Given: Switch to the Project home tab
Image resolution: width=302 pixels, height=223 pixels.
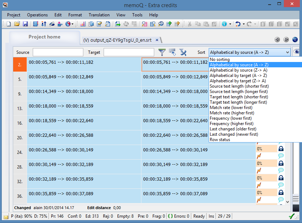Looking at the screenshot, I should click(45, 37).
